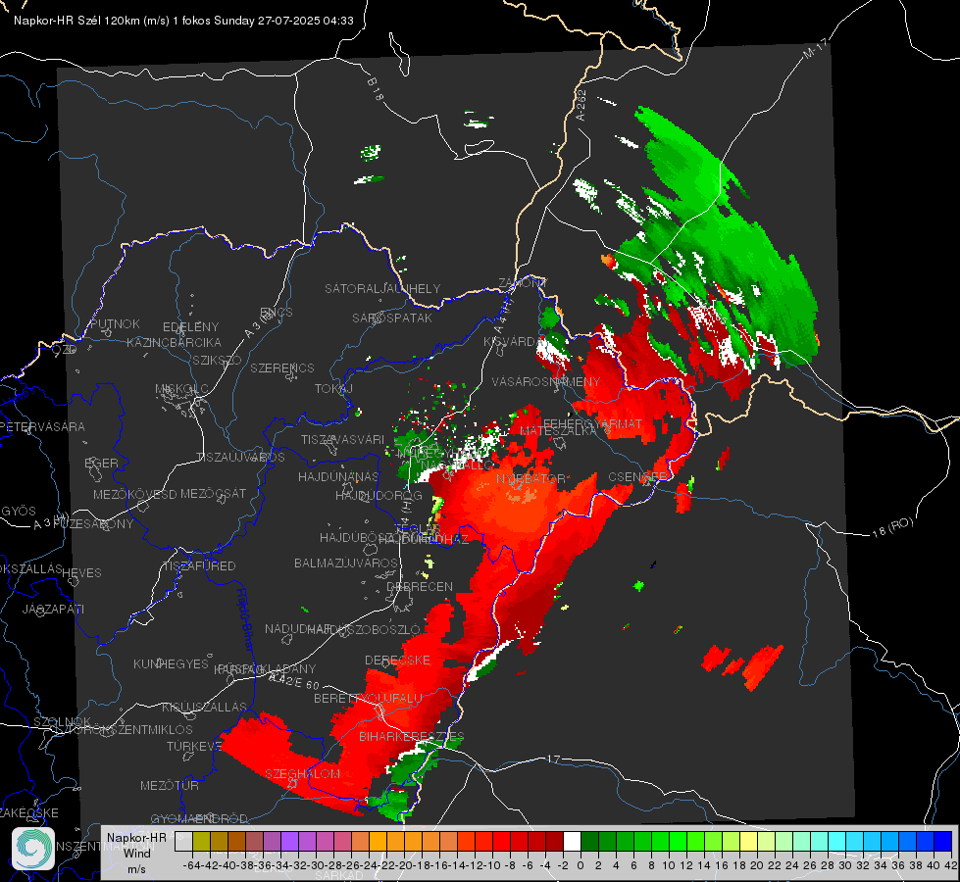Pick the pale yellow swatch above 18

[x=749, y=842]
